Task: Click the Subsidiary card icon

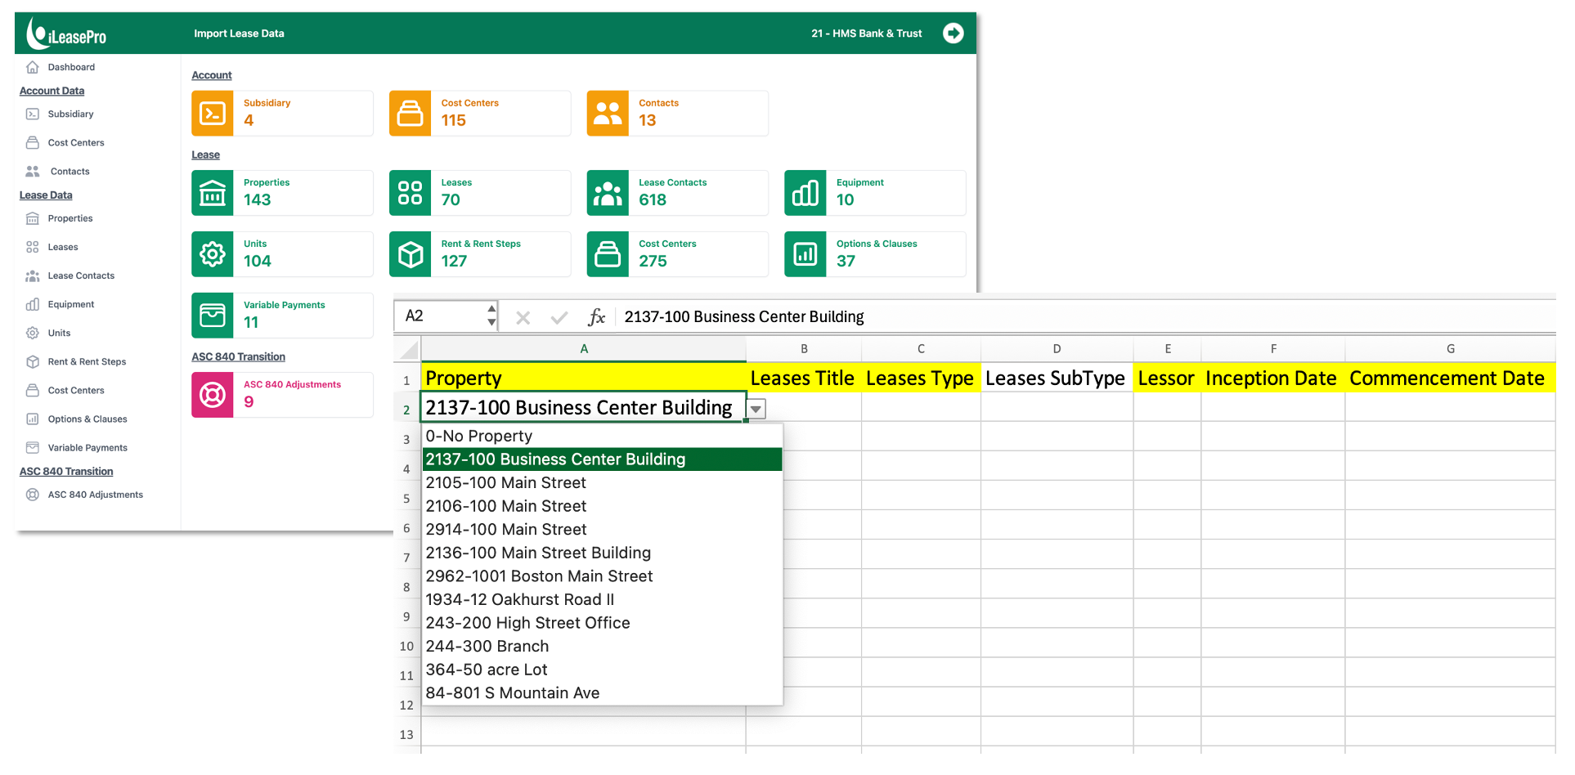Action: 213,113
